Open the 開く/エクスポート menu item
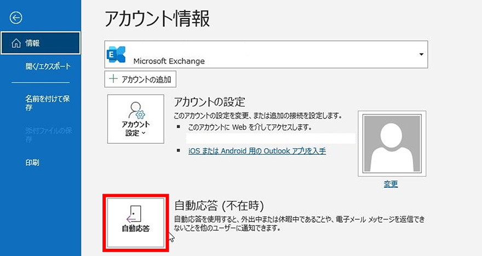The height and width of the screenshot is (256, 482). pos(48,67)
